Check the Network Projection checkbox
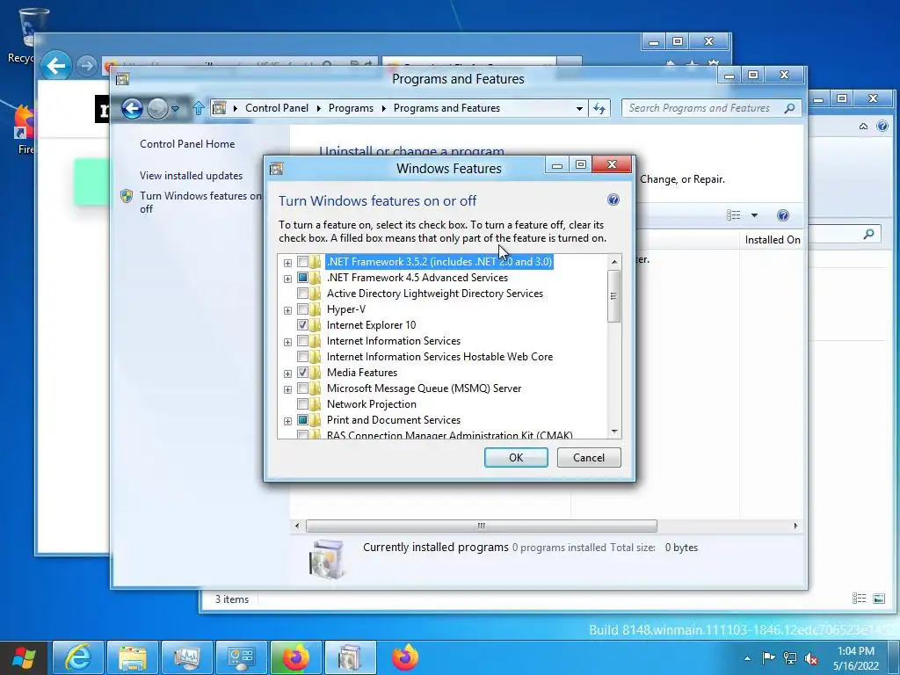The width and height of the screenshot is (900, 675). coord(302,404)
